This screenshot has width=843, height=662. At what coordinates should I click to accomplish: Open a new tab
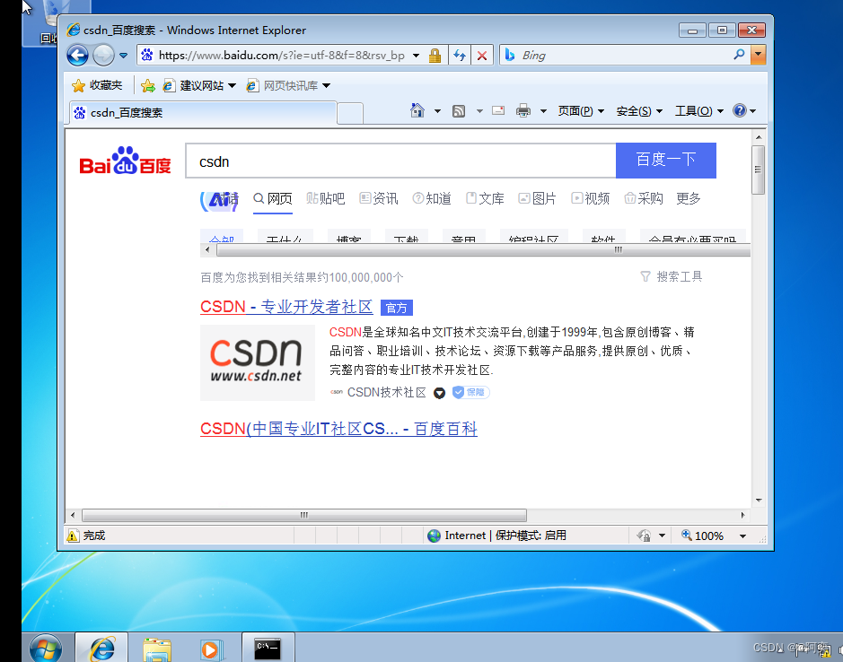(350, 113)
